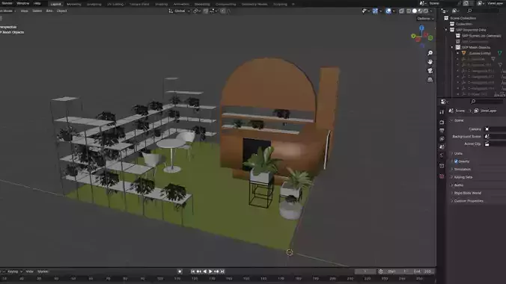506x284 pixels.
Task: Toggle camera view gizmo icon
Action: [430, 70]
